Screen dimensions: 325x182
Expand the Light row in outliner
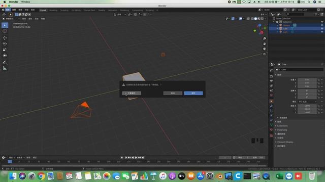277,32
